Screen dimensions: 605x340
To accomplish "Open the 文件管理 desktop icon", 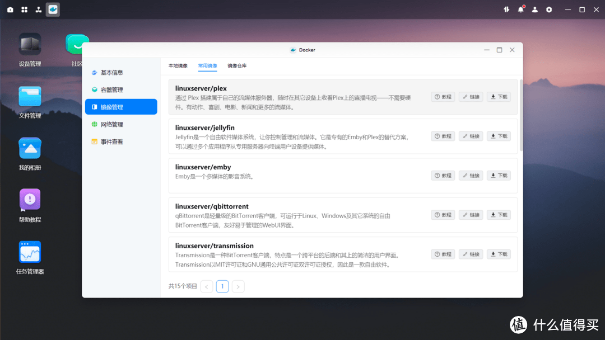I will click(30, 102).
